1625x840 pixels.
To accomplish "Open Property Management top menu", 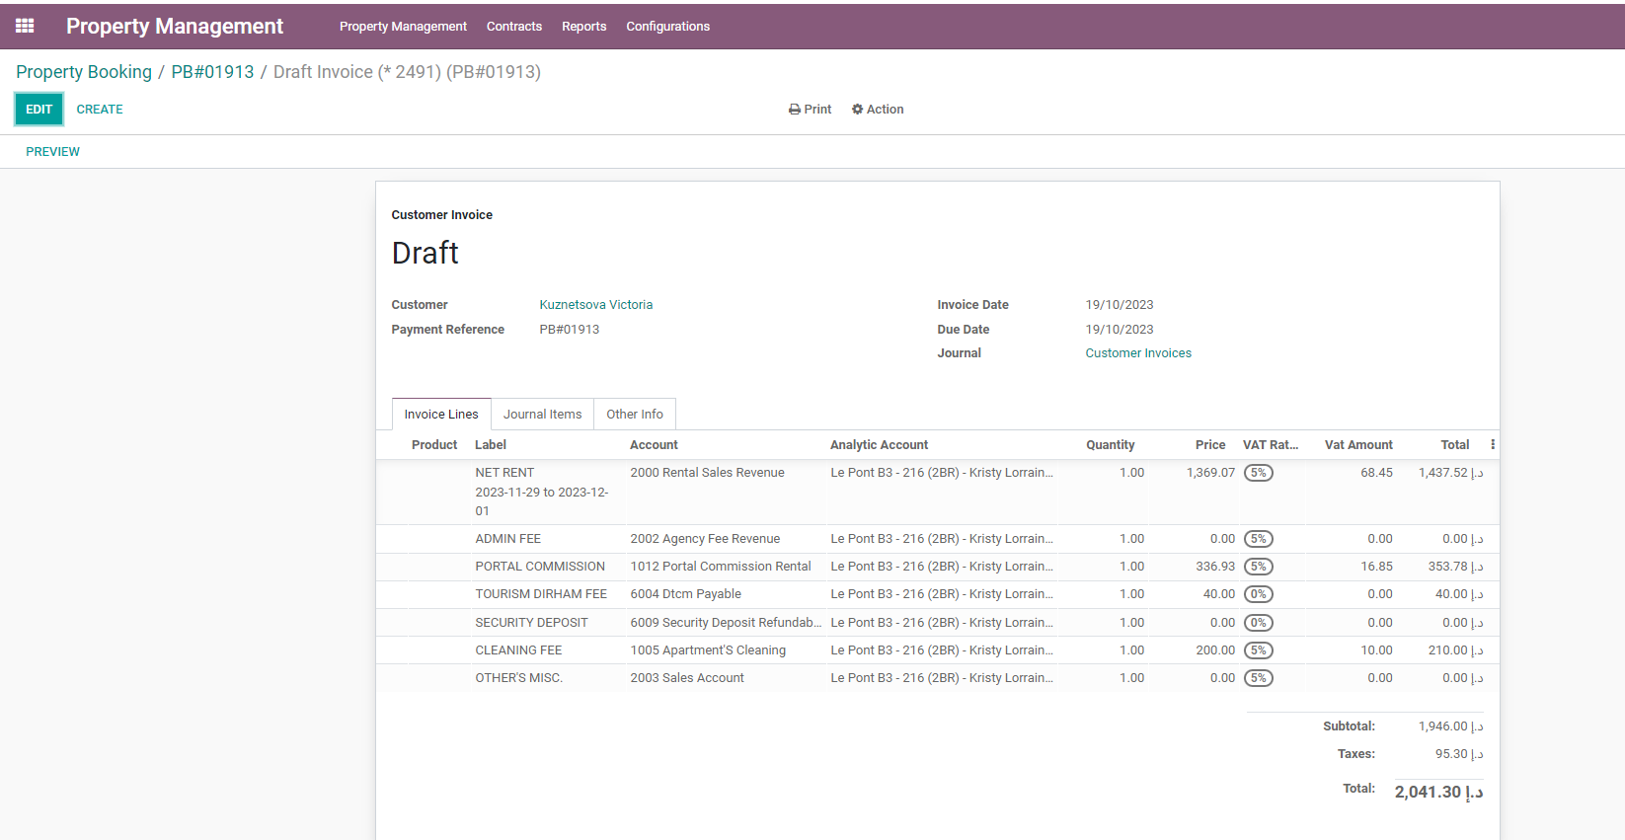I will click(403, 27).
